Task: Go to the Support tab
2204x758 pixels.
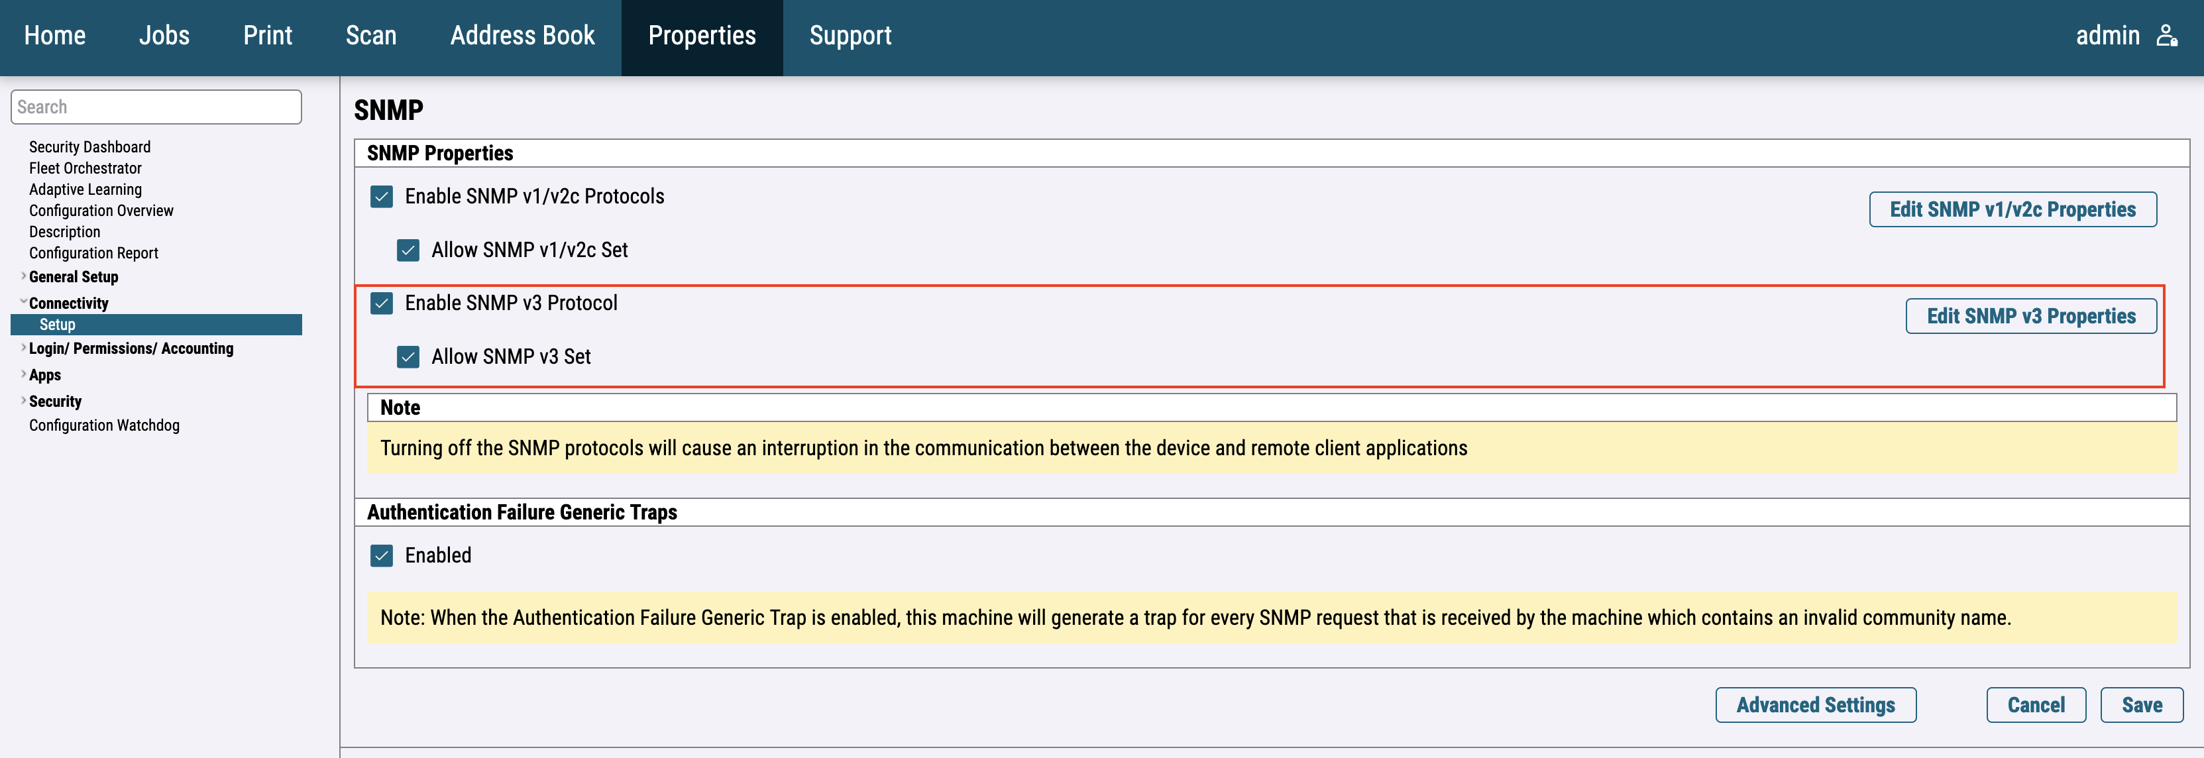Action: (x=850, y=36)
